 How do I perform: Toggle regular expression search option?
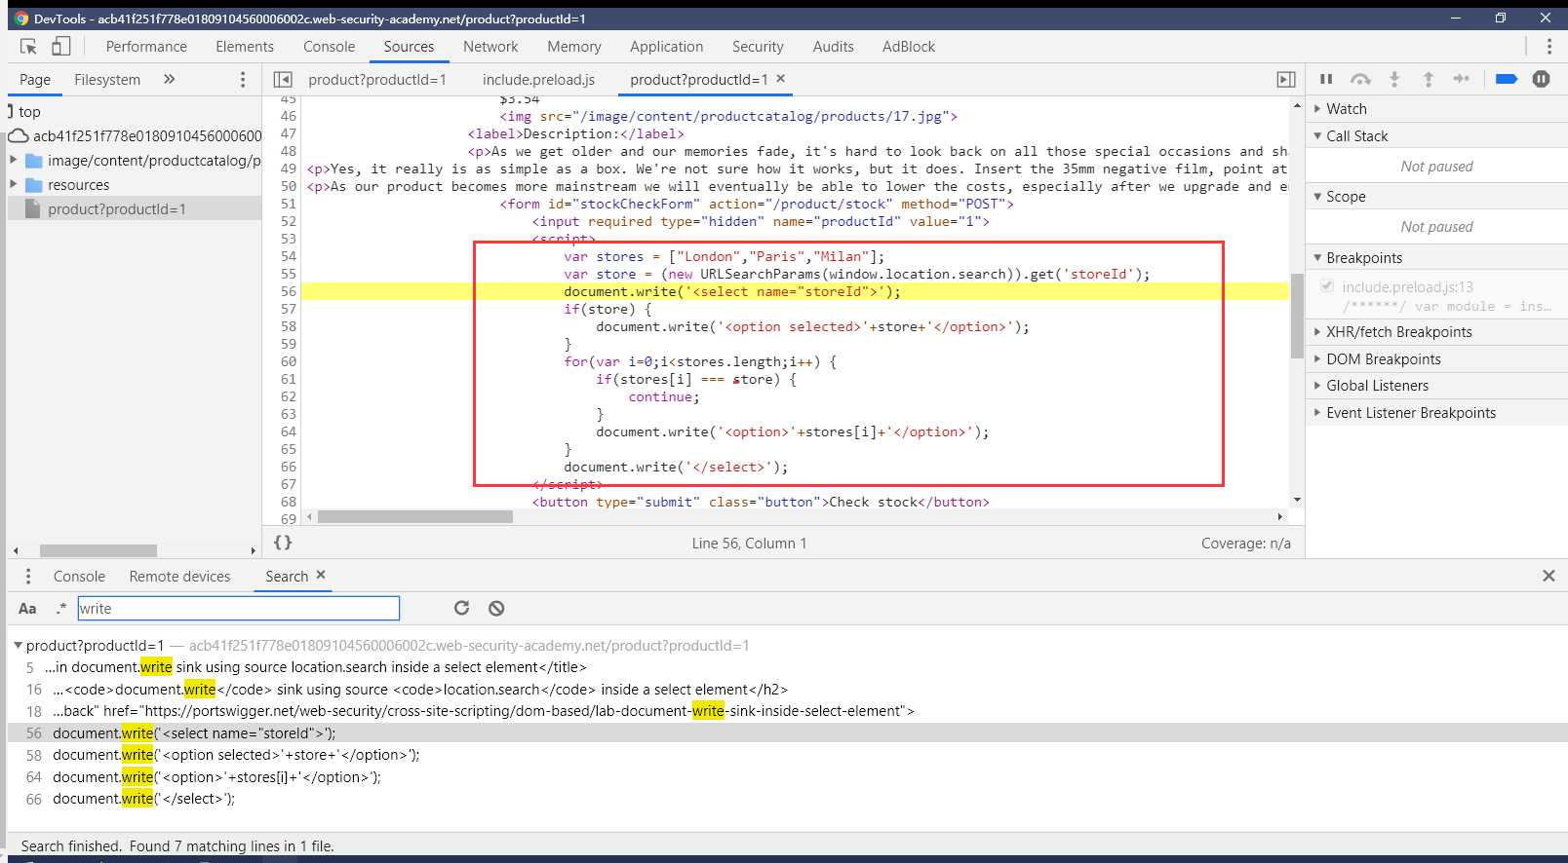click(61, 609)
